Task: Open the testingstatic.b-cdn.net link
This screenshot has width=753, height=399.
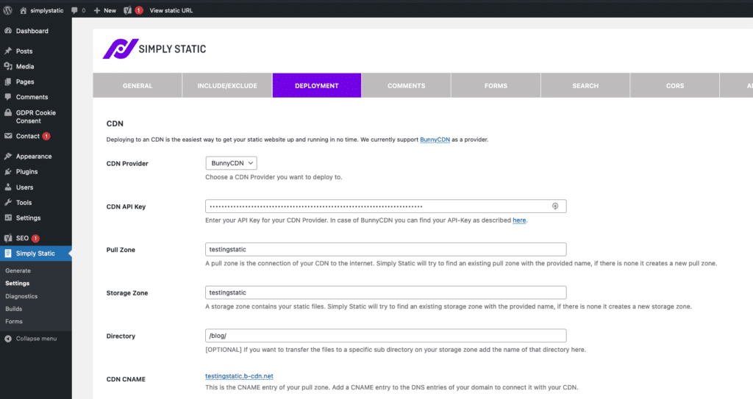Action: [239, 376]
